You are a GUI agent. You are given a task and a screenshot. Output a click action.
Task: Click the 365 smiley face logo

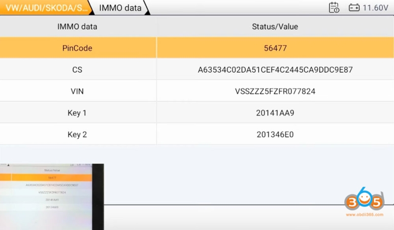point(363,200)
